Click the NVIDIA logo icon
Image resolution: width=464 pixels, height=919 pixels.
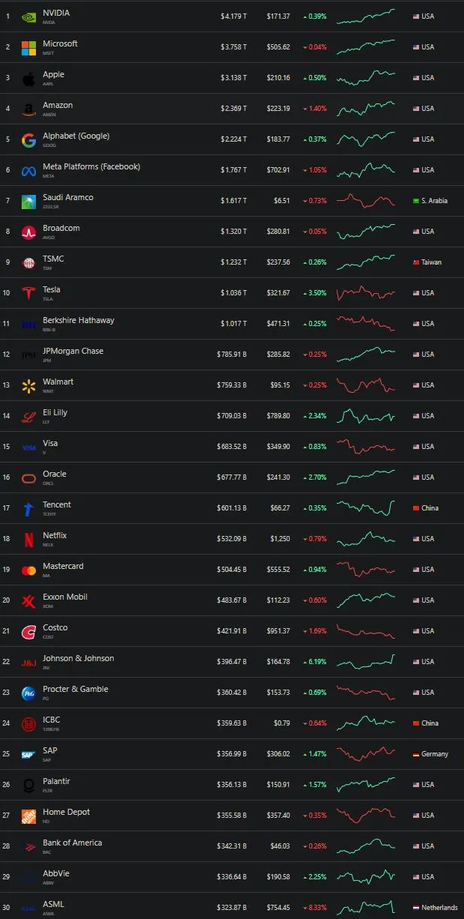[x=28, y=16]
